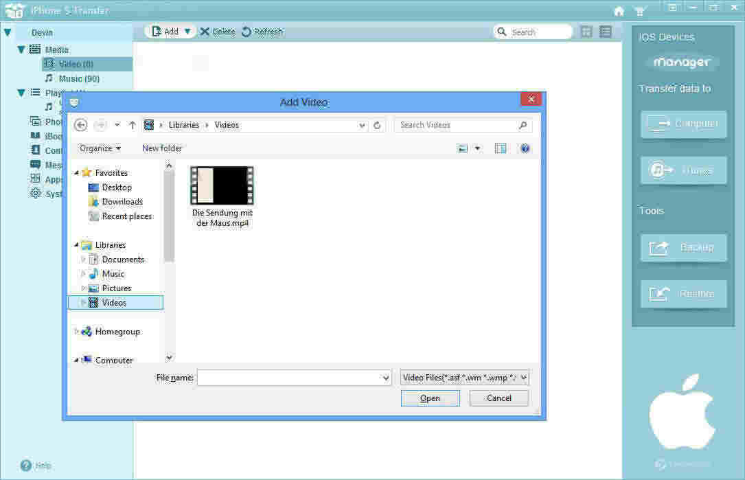Open the Organize menu

tap(100, 148)
